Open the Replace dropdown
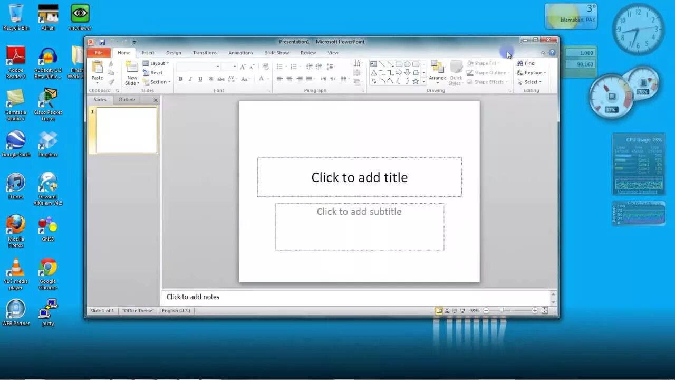This screenshot has height=380, width=675. click(x=532, y=73)
